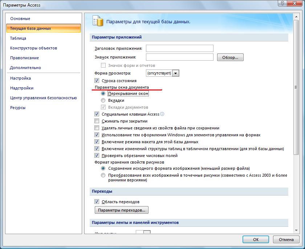Click the vertical scrollbar thumb
Viewport: 305px width, 249px height.
pos(296,87)
